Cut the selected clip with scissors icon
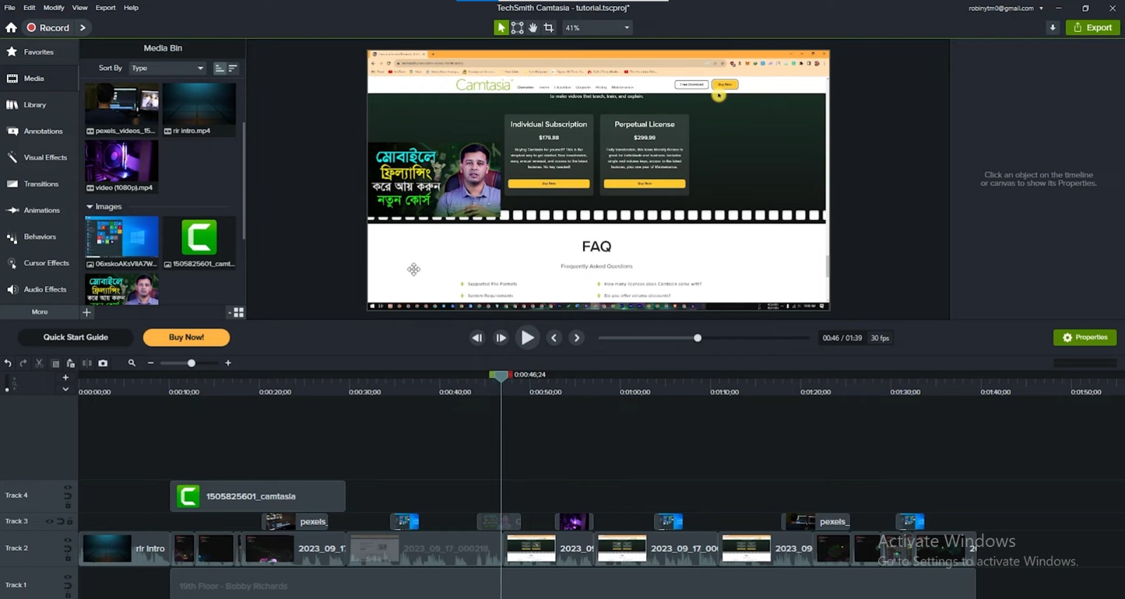 [39, 363]
